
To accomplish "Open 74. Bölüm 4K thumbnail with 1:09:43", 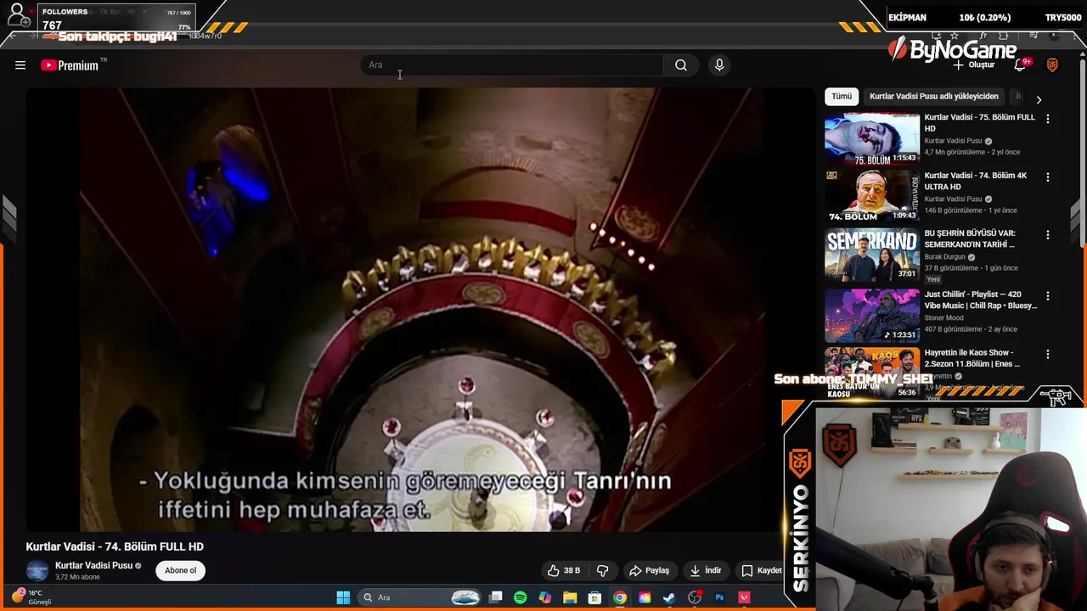I will [871, 196].
